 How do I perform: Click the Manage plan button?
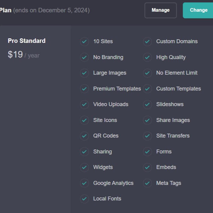(160, 10)
